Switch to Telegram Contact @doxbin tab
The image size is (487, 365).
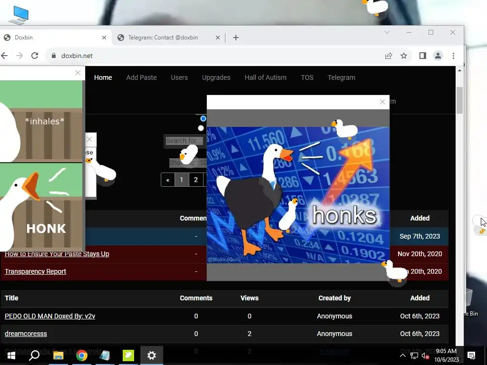coord(168,38)
